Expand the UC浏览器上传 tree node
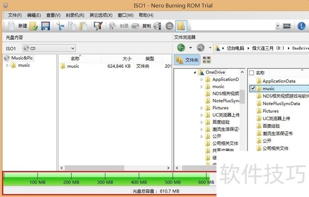 201,115
